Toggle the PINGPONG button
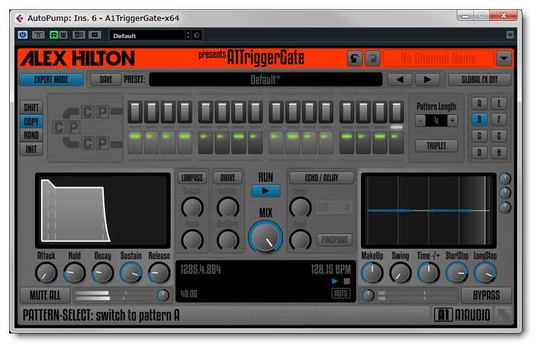The height and width of the screenshot is (350, 539). click(334, 239)
